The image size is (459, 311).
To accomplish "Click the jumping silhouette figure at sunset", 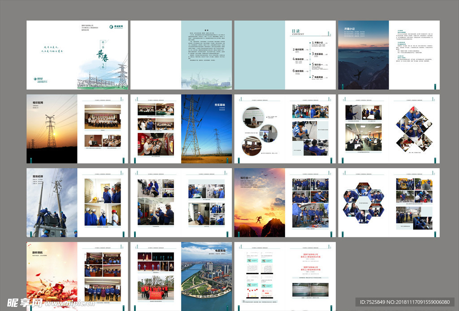I will 260,219.
